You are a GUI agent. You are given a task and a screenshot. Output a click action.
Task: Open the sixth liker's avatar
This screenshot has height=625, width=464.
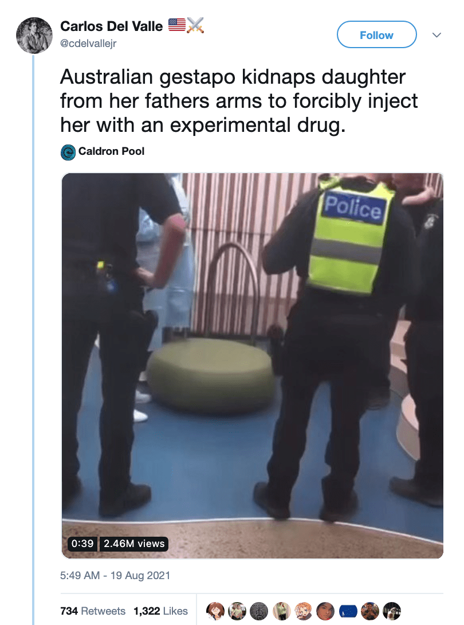click(325, 611)
